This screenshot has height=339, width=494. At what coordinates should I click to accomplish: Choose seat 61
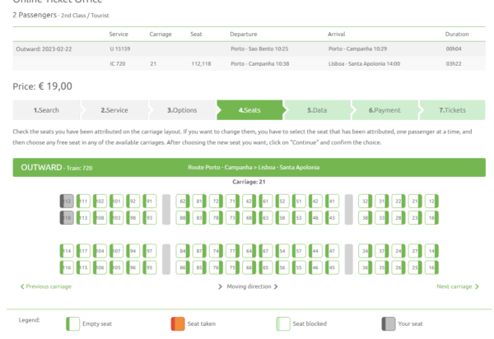point(266,201)
